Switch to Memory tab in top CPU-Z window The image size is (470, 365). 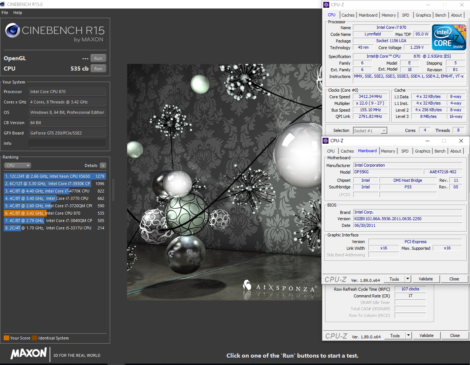tap(389, 15)
